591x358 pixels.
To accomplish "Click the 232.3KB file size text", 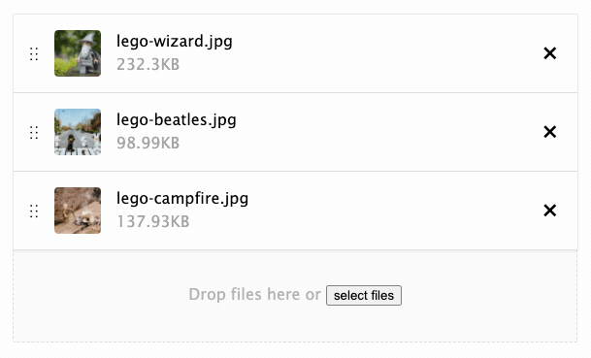I will point(148,64).
